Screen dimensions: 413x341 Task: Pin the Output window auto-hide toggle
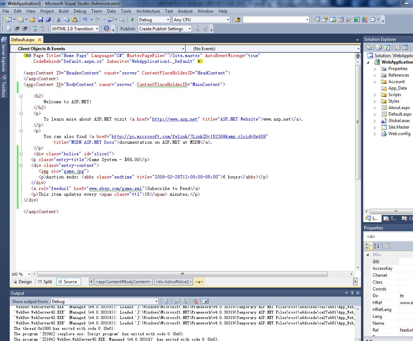pyautogui.click(x=352, y=293)
